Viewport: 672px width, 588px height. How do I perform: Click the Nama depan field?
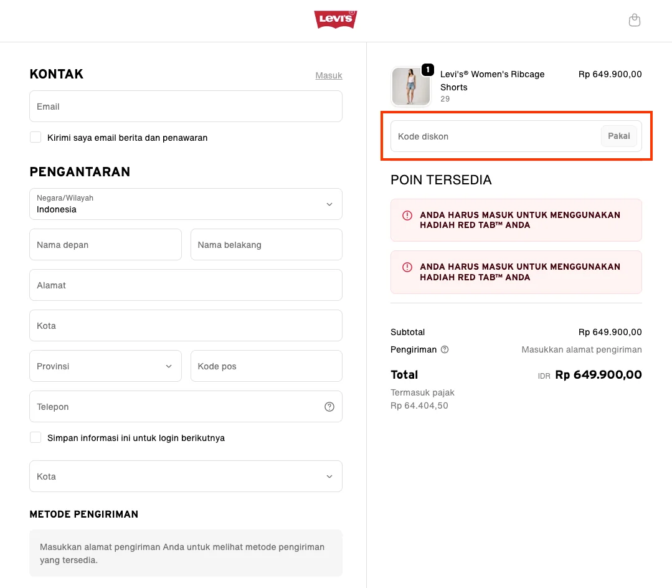click(105, 245)
